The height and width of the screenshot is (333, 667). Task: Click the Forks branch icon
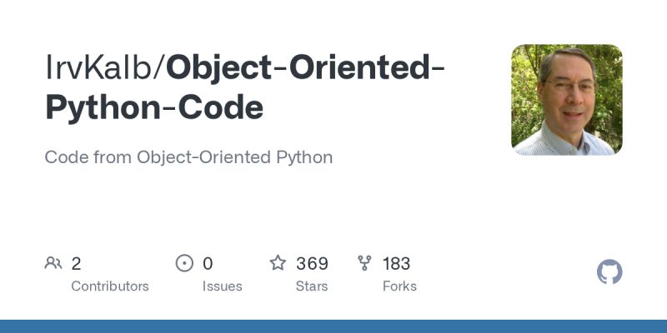[364, 264]
